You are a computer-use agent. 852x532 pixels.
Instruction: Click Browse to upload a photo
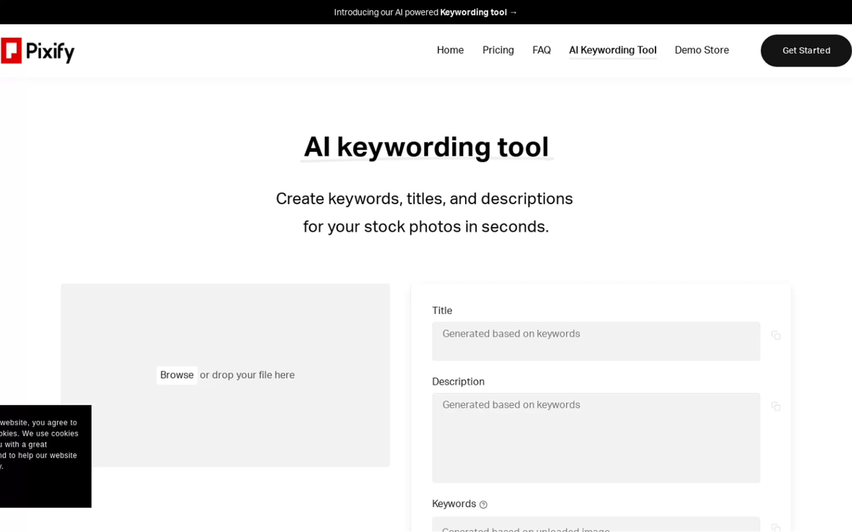pyautogui.click(x=176, y=375)
